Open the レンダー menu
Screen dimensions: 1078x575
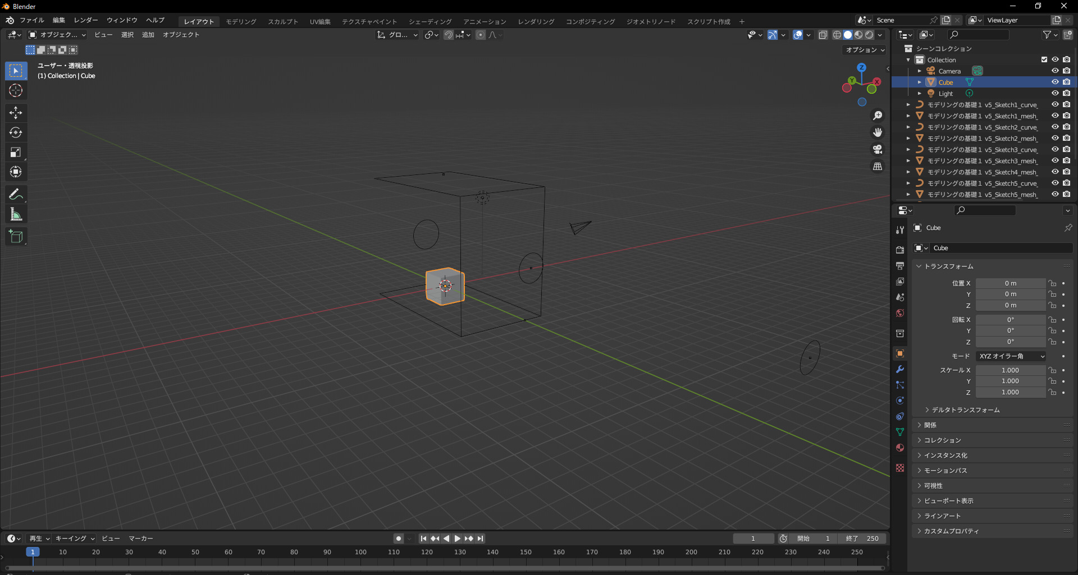86,20
